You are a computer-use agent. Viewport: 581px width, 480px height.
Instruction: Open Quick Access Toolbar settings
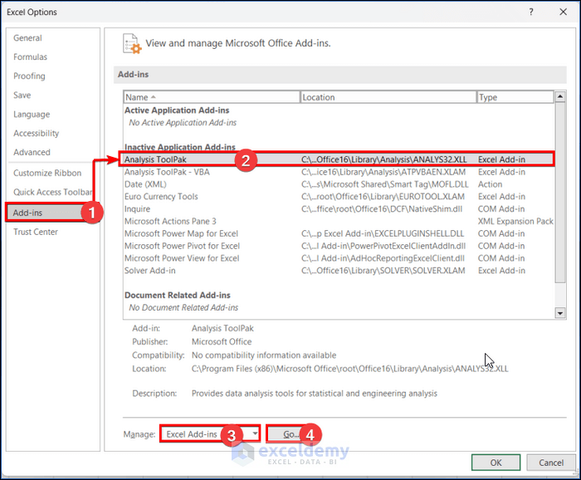pos(52,192)
